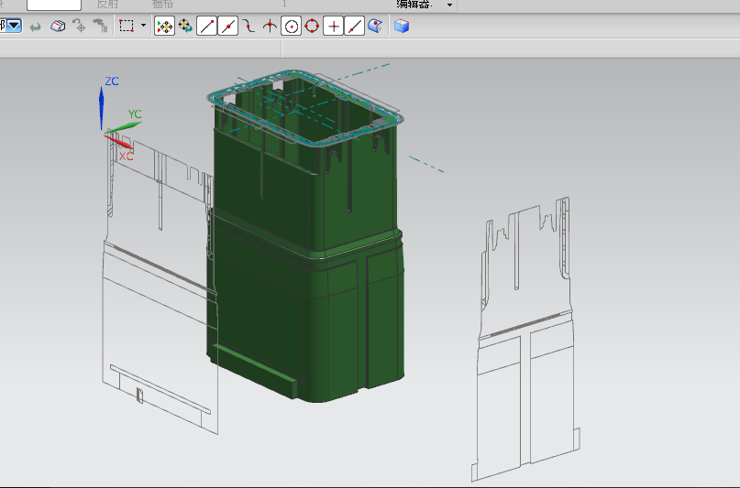The image size is (740, 488).
Task: Select Point on Face snap icon
Action: (375, 27)
